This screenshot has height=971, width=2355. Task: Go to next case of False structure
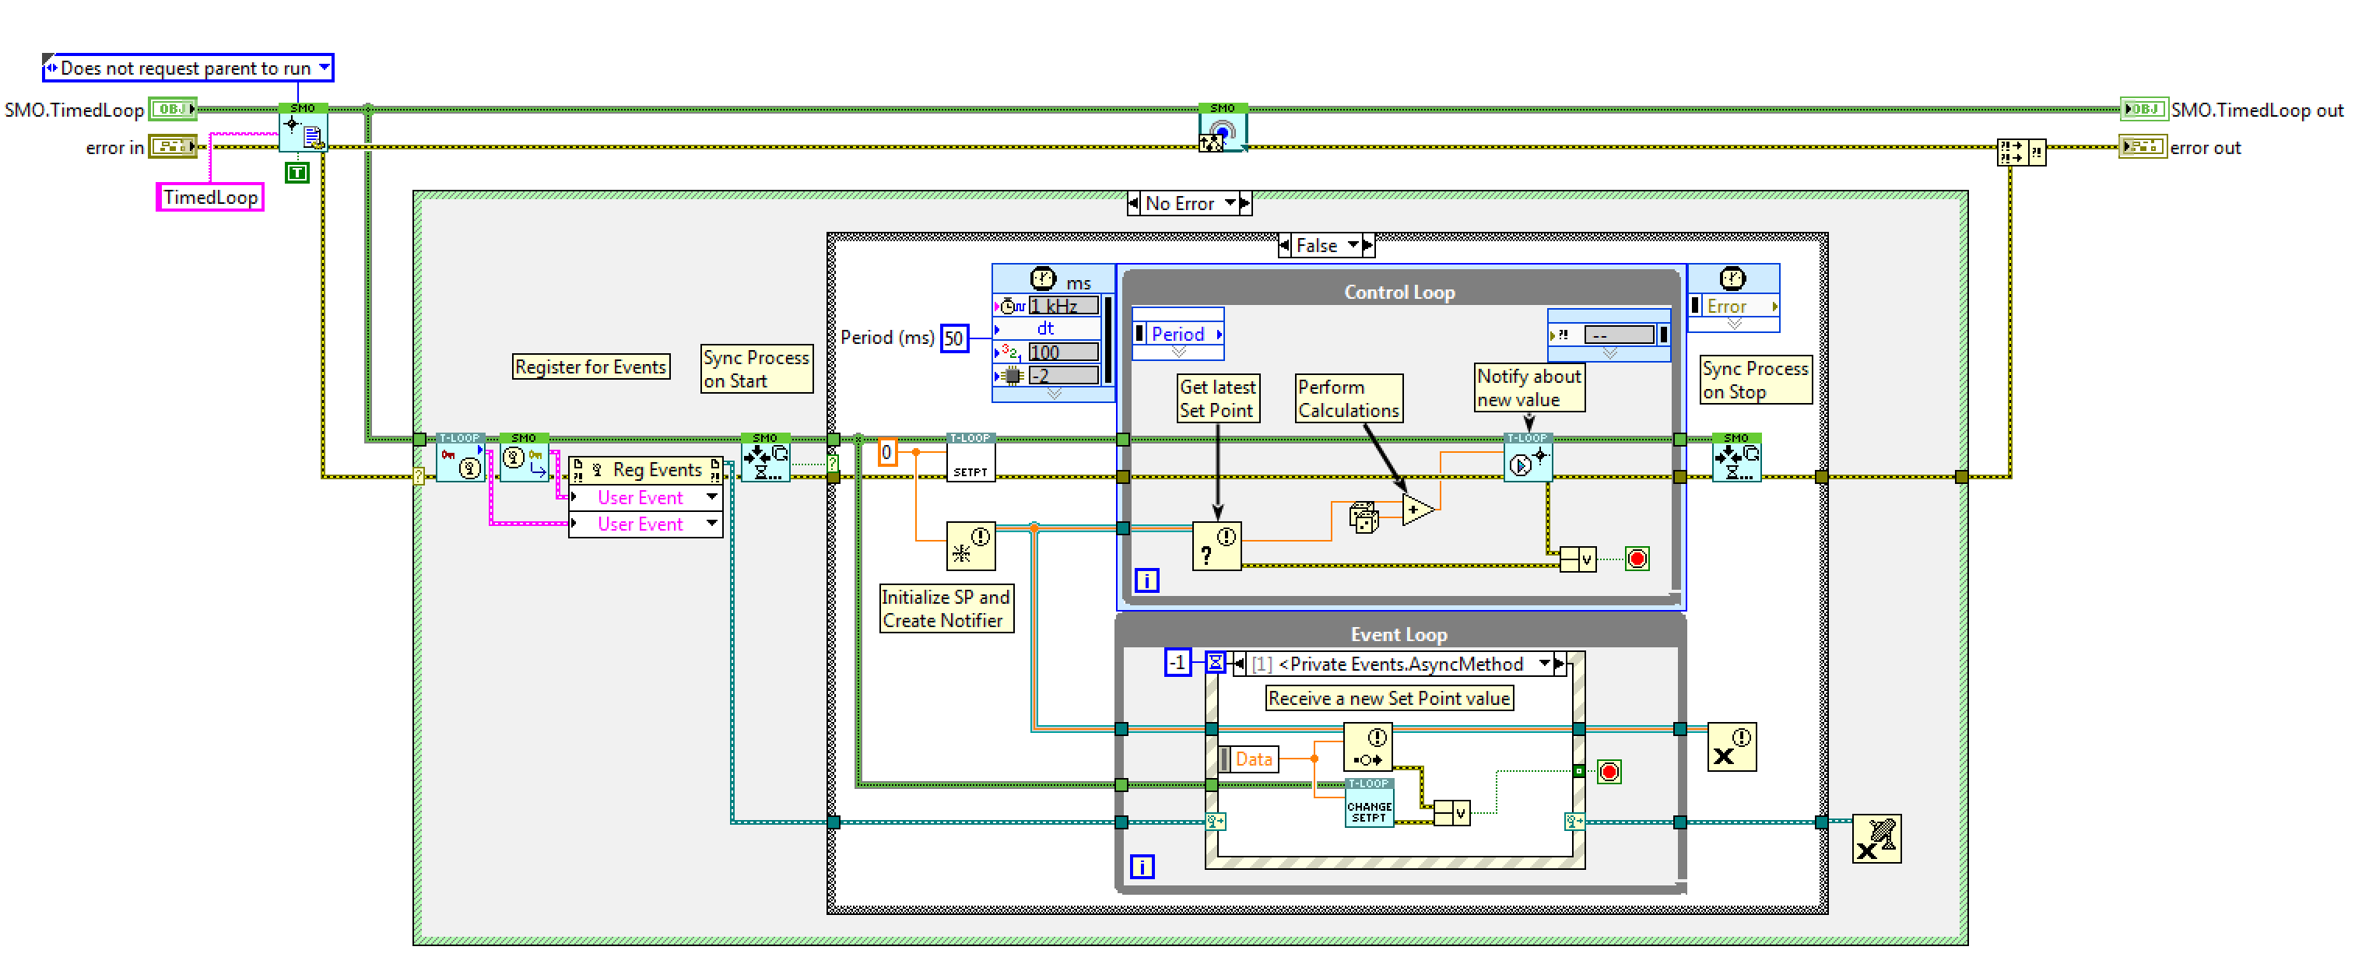(1367, 245)
